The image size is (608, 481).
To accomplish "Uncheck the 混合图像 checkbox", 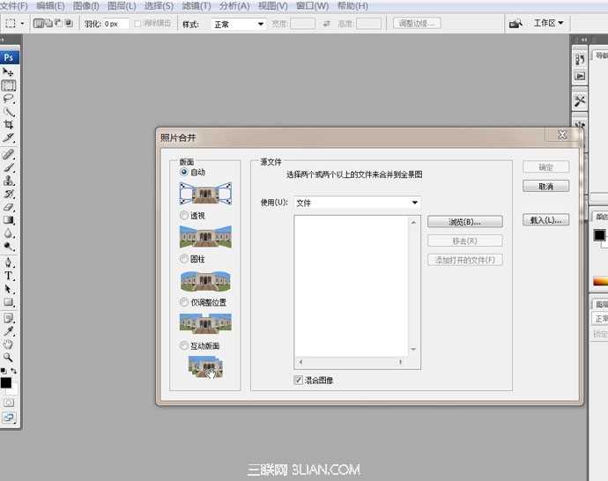I will pyautogui.click(x=299, y=381).
